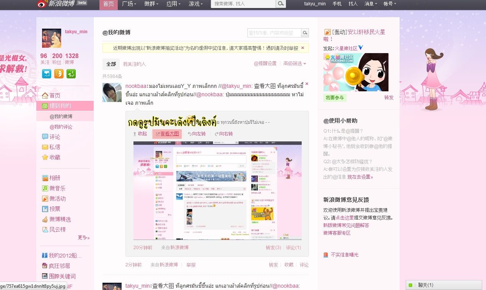486x290 pixels.
Task: Click the top search input field
Action: click(243, 4)
